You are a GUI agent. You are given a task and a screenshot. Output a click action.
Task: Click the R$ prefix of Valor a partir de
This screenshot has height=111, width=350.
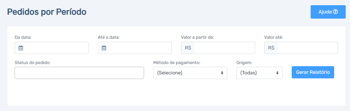coord(188,48)
